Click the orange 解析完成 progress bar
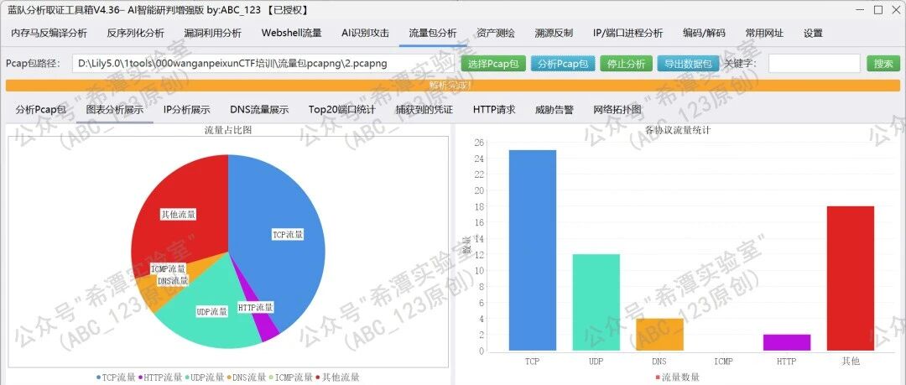The width and height of the screenshot is (906, 385). (x=452, y=86)
